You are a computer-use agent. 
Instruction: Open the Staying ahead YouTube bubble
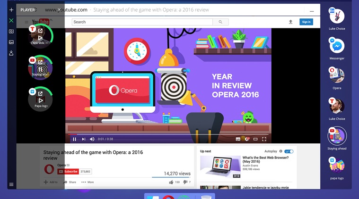[337, 136]
